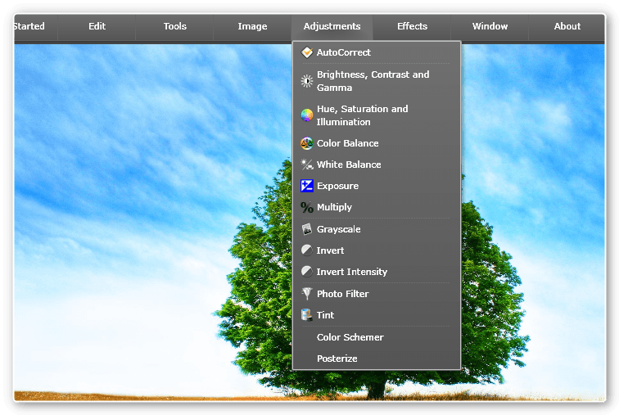Choose Color Schemer from the menu
The height and width of the screenshot is (415, 619).
click(x=350, y=337)
